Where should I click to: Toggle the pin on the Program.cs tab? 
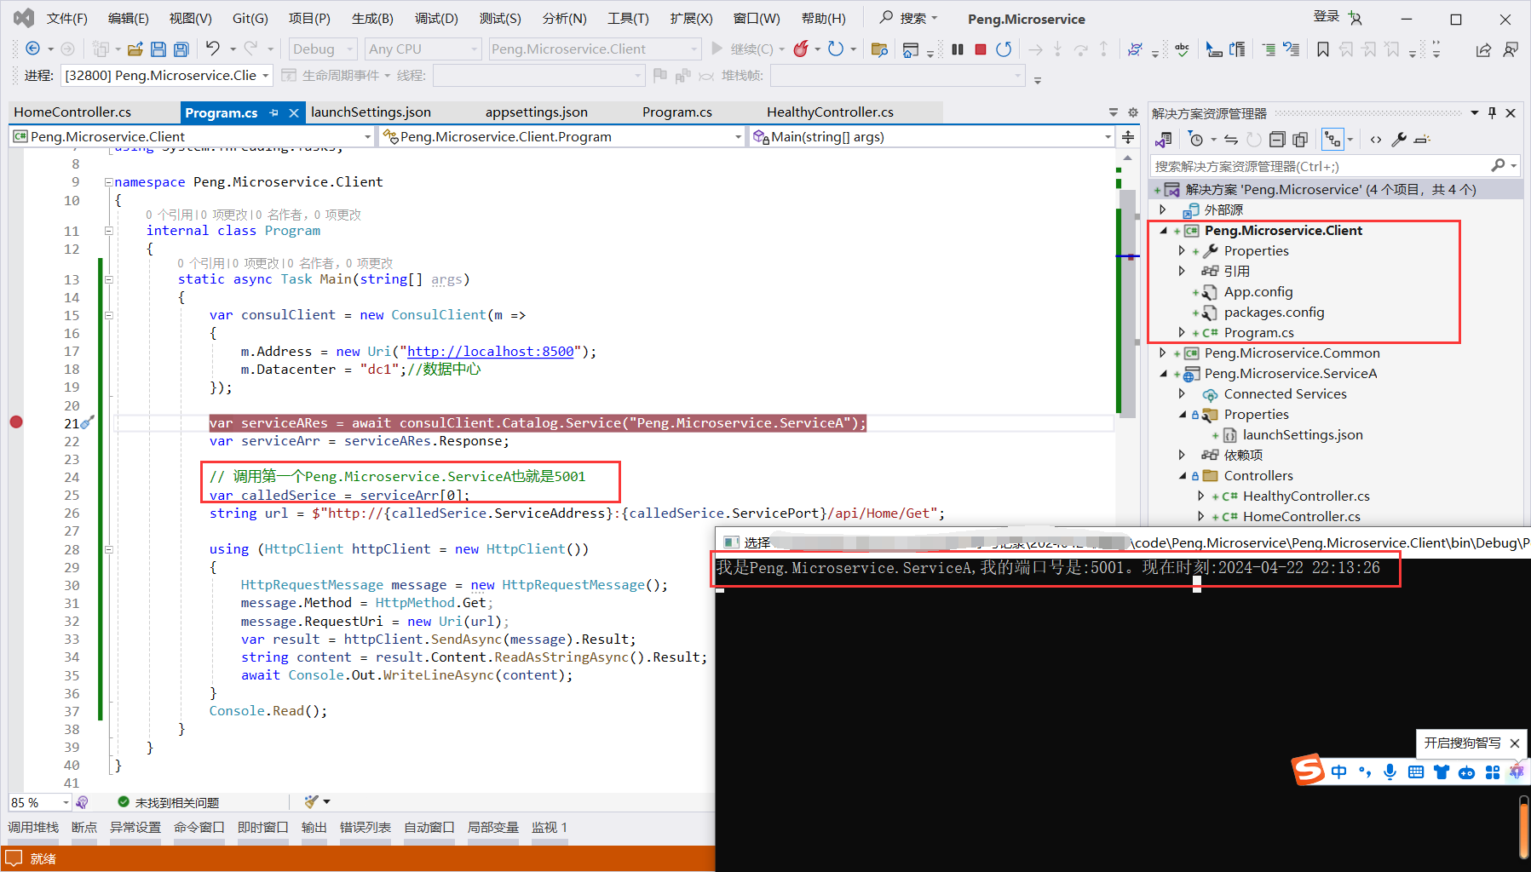pos(274,112)
